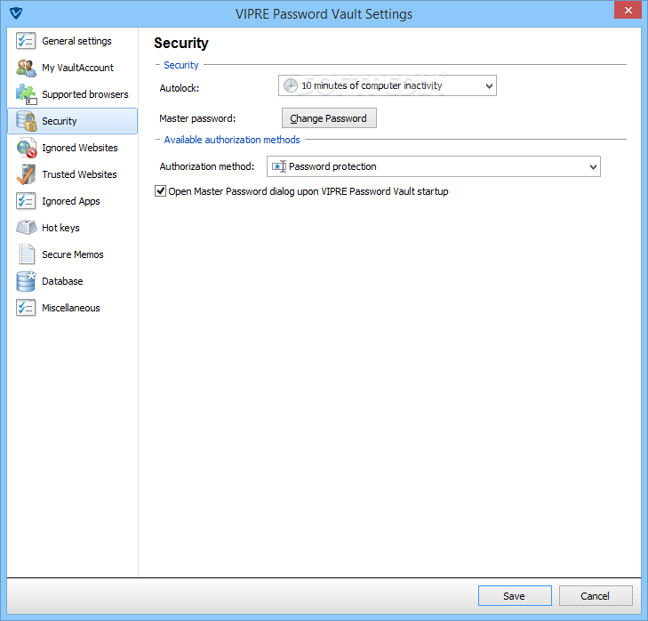Click the Change Password button

pos(329,118)
